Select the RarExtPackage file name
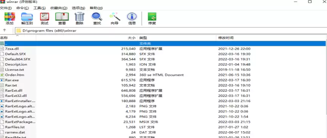Viewport: 327px width, 138px height. click(x=20, y=122)
